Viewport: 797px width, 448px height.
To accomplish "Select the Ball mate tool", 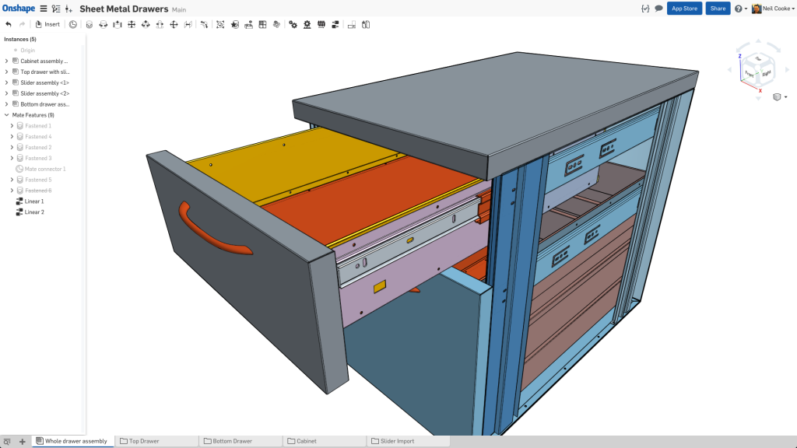I will click(x=174, y=24).
